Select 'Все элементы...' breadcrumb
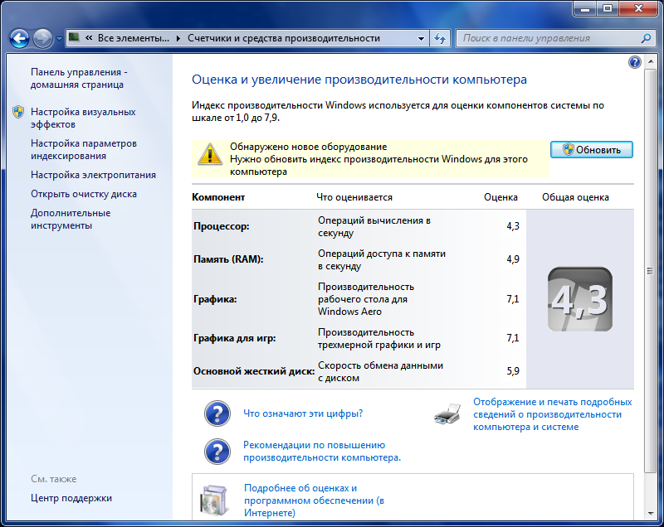 click(x=133, y=38)
